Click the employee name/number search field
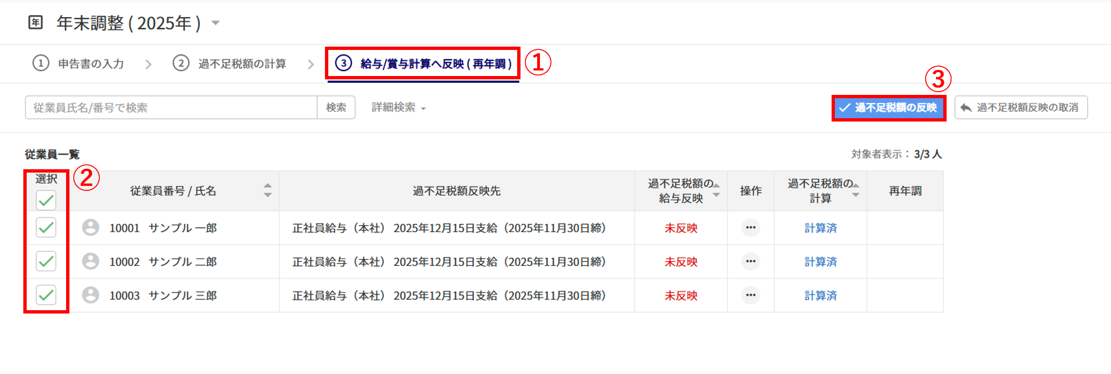This screenshot has width=1111, height=374. (x=171, y=108)
